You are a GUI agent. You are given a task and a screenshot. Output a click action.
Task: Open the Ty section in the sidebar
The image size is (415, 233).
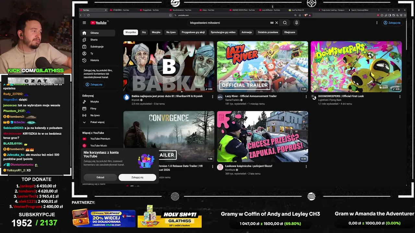98,53
